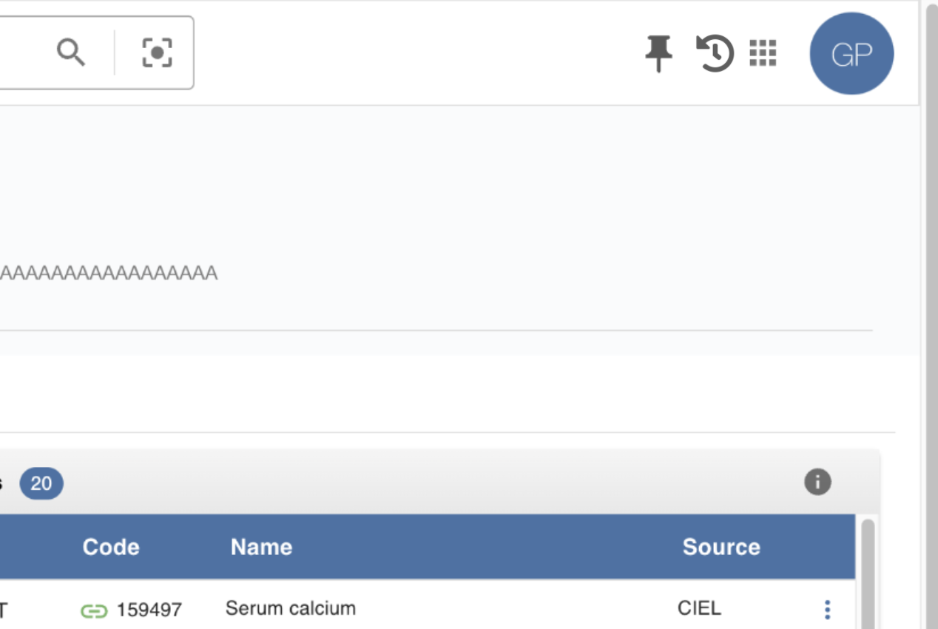Select the CIEL source entry

(x=699, y=608)
